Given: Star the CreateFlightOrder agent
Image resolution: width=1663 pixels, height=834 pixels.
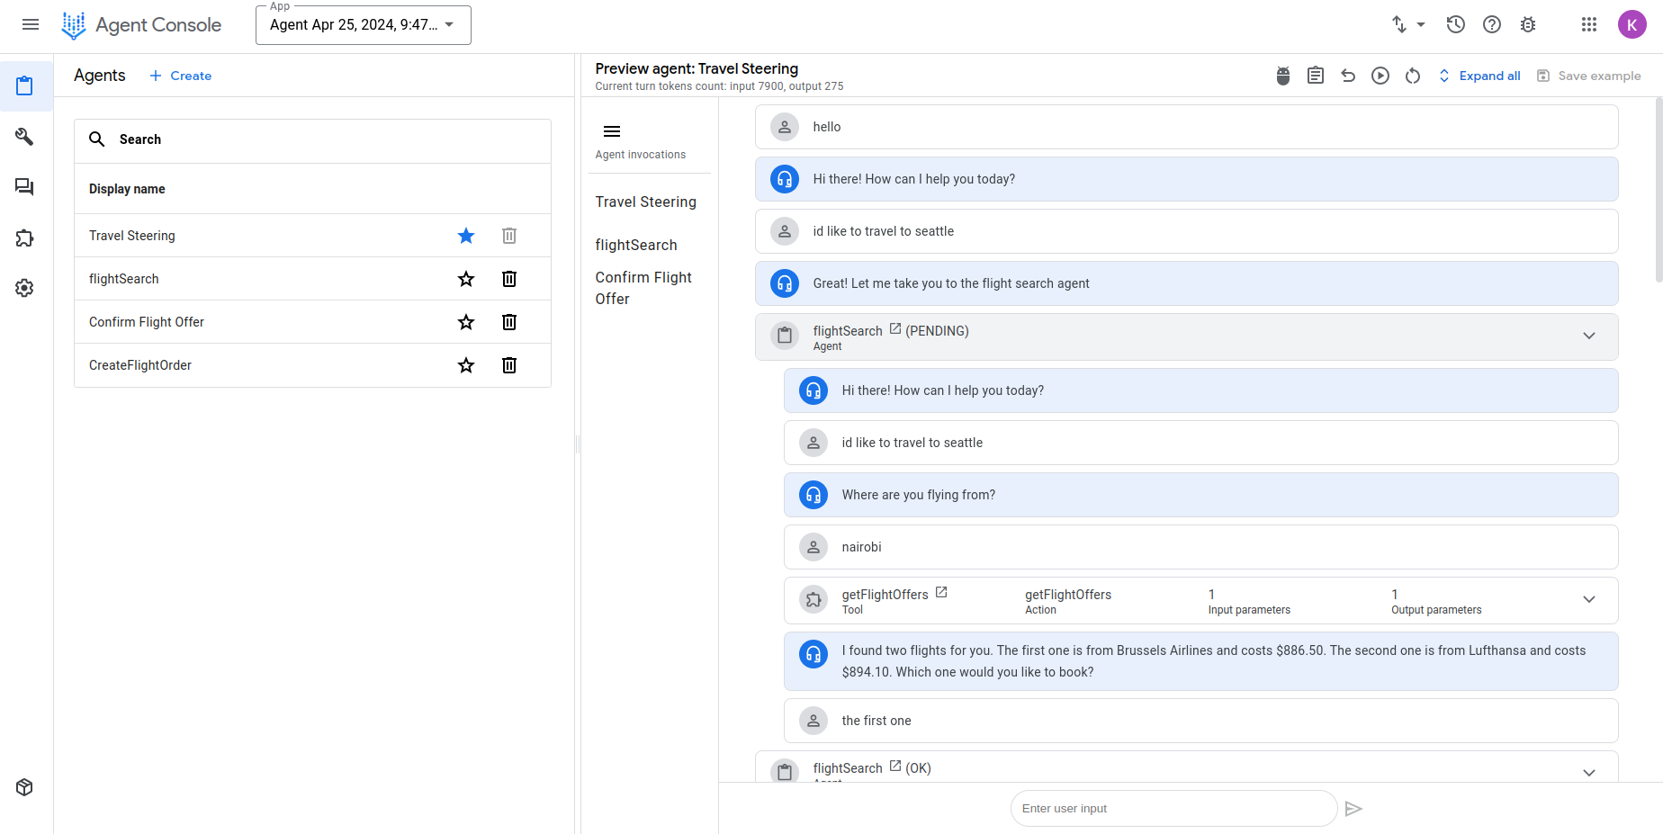Looking at the screenshot, I should point(466,365).
